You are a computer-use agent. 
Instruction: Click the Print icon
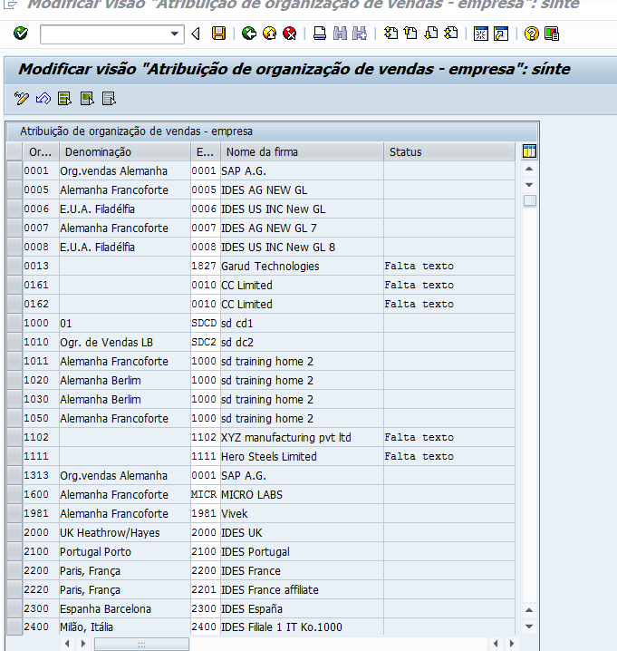[x=320, y=34]
